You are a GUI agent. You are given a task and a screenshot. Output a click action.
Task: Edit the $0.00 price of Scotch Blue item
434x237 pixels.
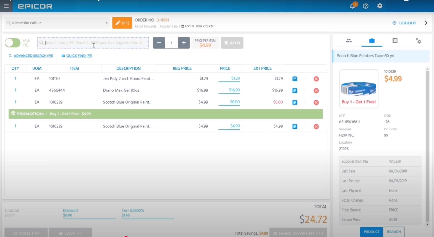(x=229, y=102)
